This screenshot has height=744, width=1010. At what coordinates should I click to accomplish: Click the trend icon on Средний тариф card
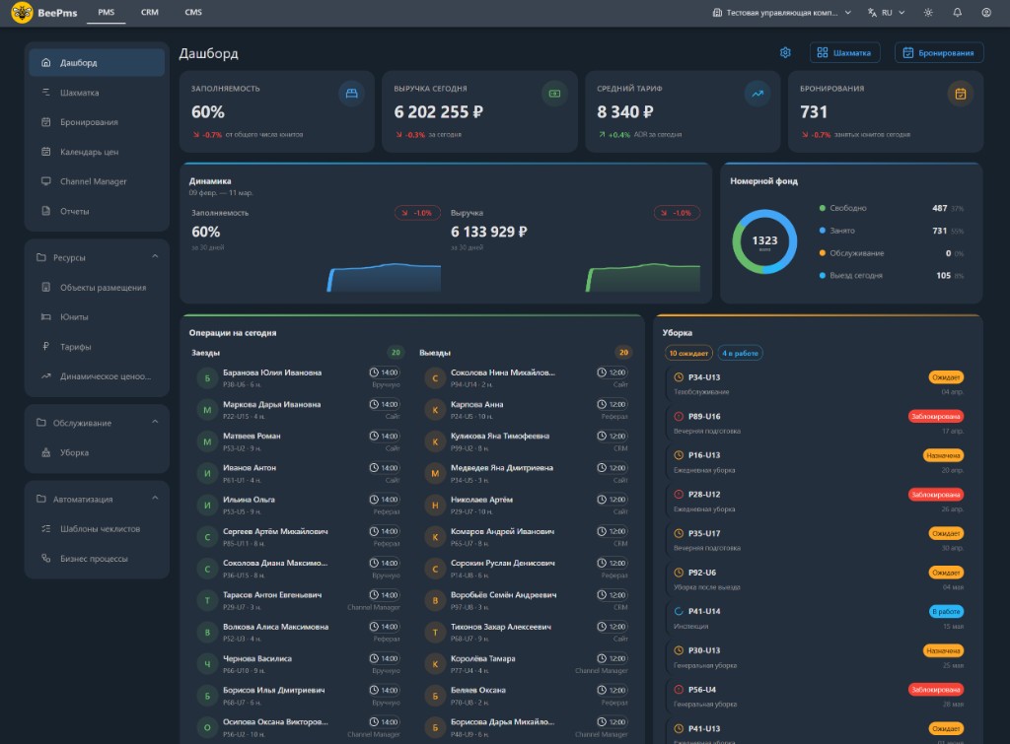pyautogui.click(x=757, y=94)
